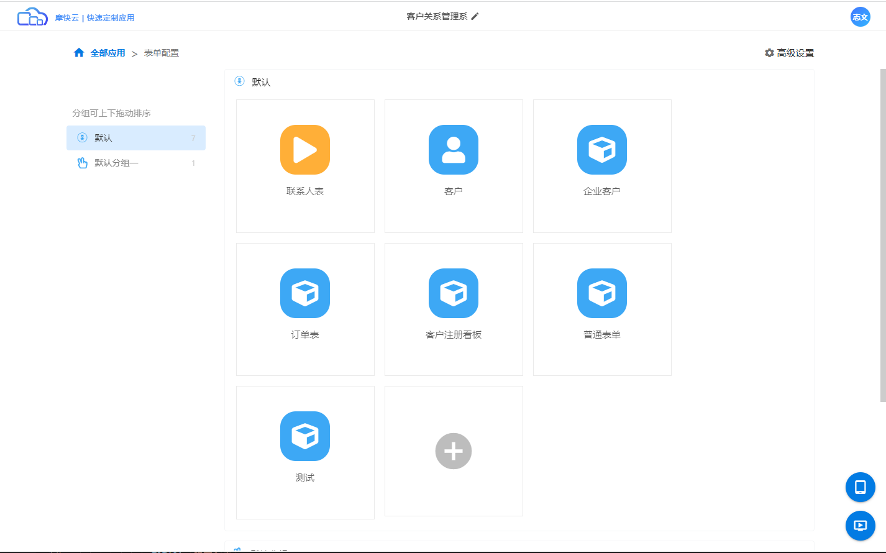
Task: Open 高级设置 advanced settings
Action: tap(789, 53)
